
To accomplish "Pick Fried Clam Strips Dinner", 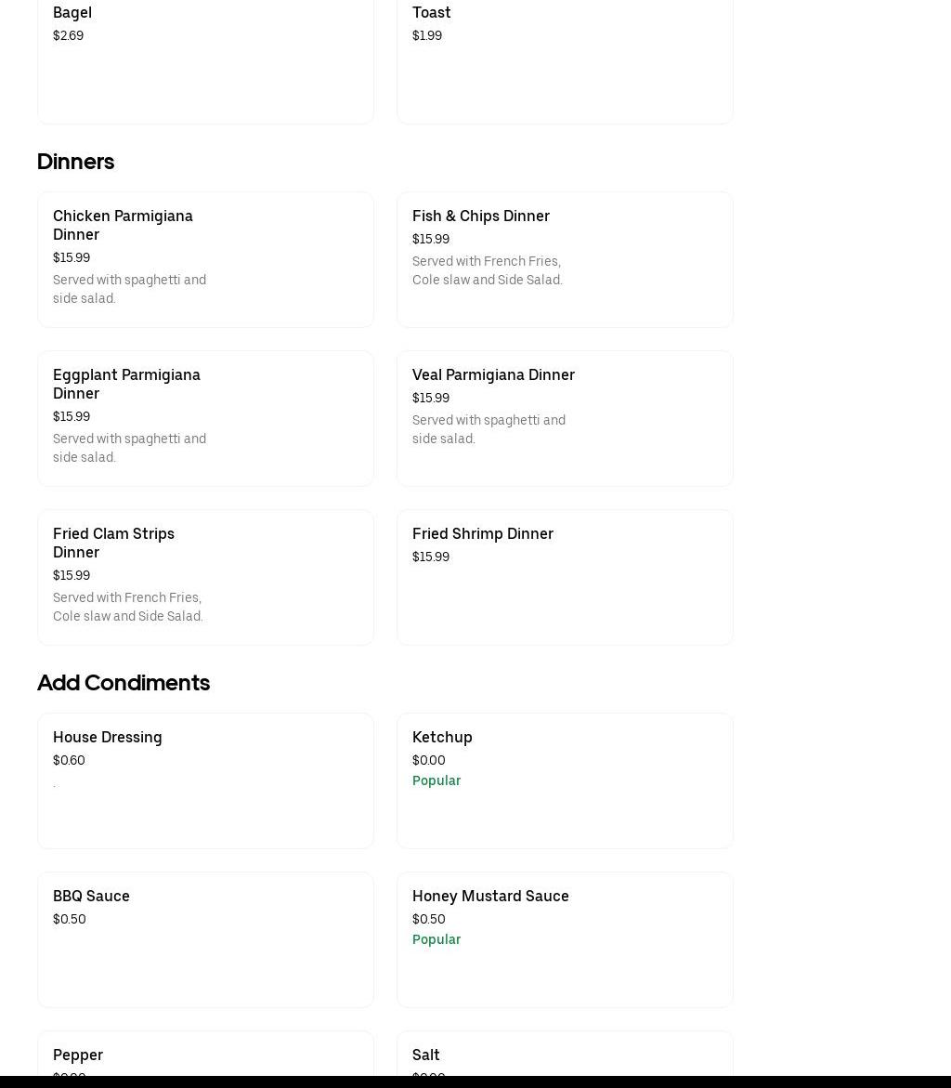I will [x=204, y=577].
